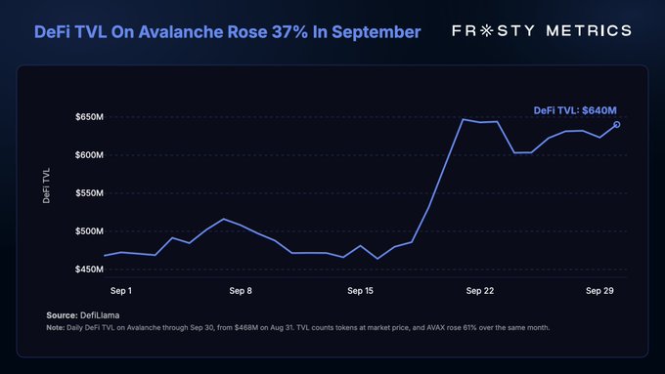This screenshot has height=374, width=665.
Task: Click the vertical 'DeFi TVL' axis title
Action: tap(46, 186)
